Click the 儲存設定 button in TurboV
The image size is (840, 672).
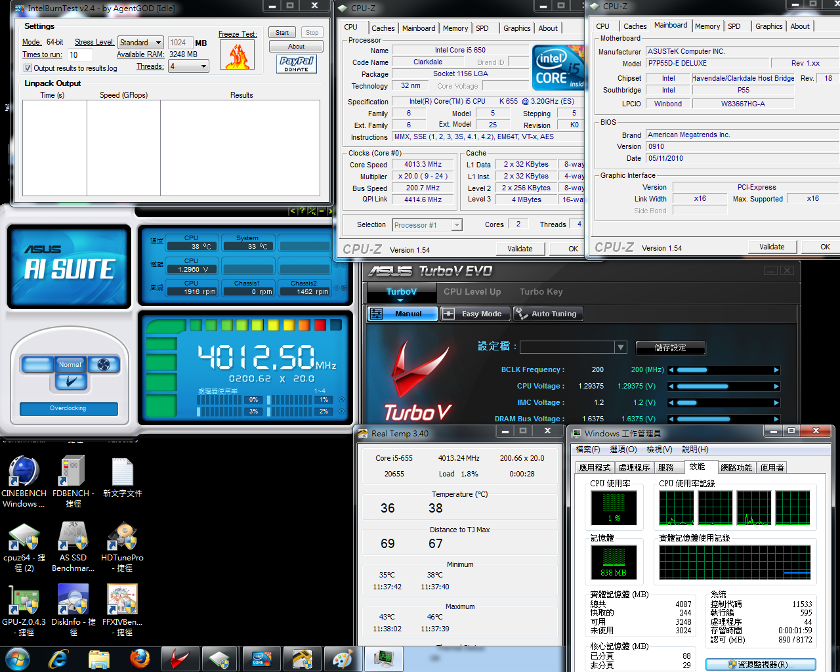pyautogui.click(x=670, y=348)
